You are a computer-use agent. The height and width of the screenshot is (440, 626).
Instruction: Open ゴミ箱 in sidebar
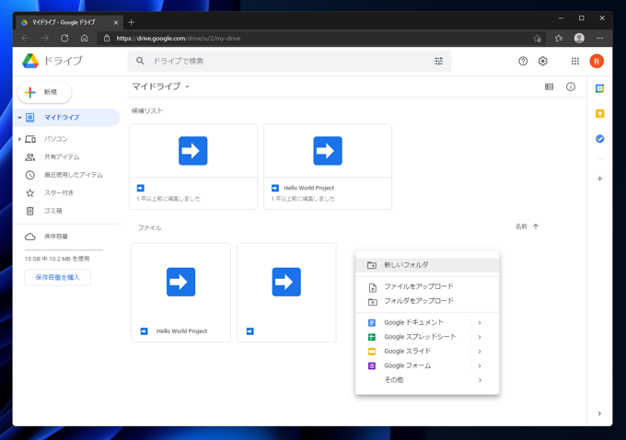coord(66,211)
